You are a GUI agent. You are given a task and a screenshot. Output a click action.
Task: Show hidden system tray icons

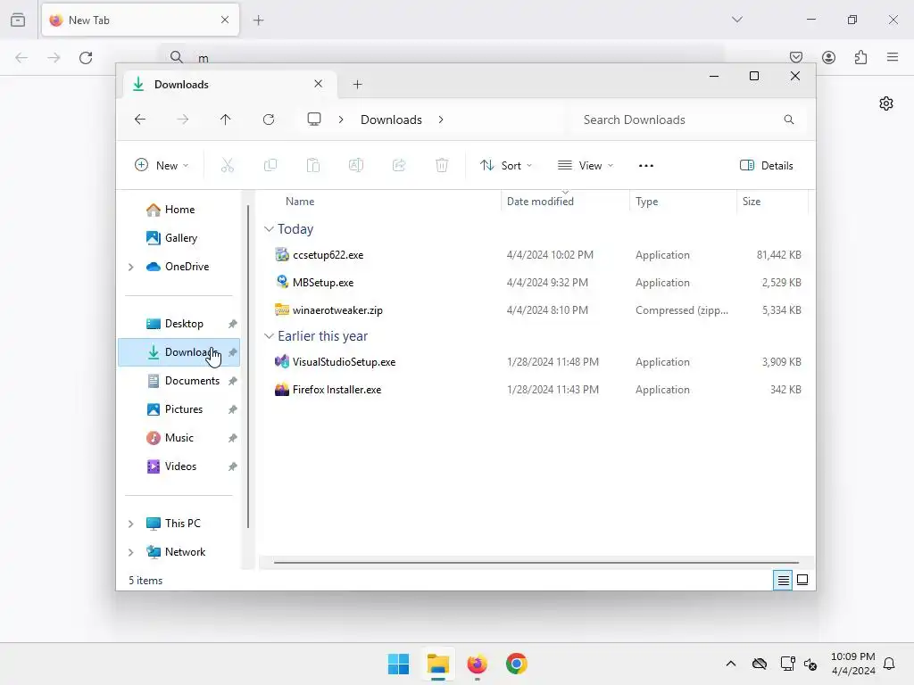tap(730, 664)
